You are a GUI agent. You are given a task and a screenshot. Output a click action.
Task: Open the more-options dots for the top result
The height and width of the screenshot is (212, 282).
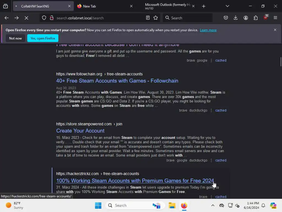coord(211,60)
